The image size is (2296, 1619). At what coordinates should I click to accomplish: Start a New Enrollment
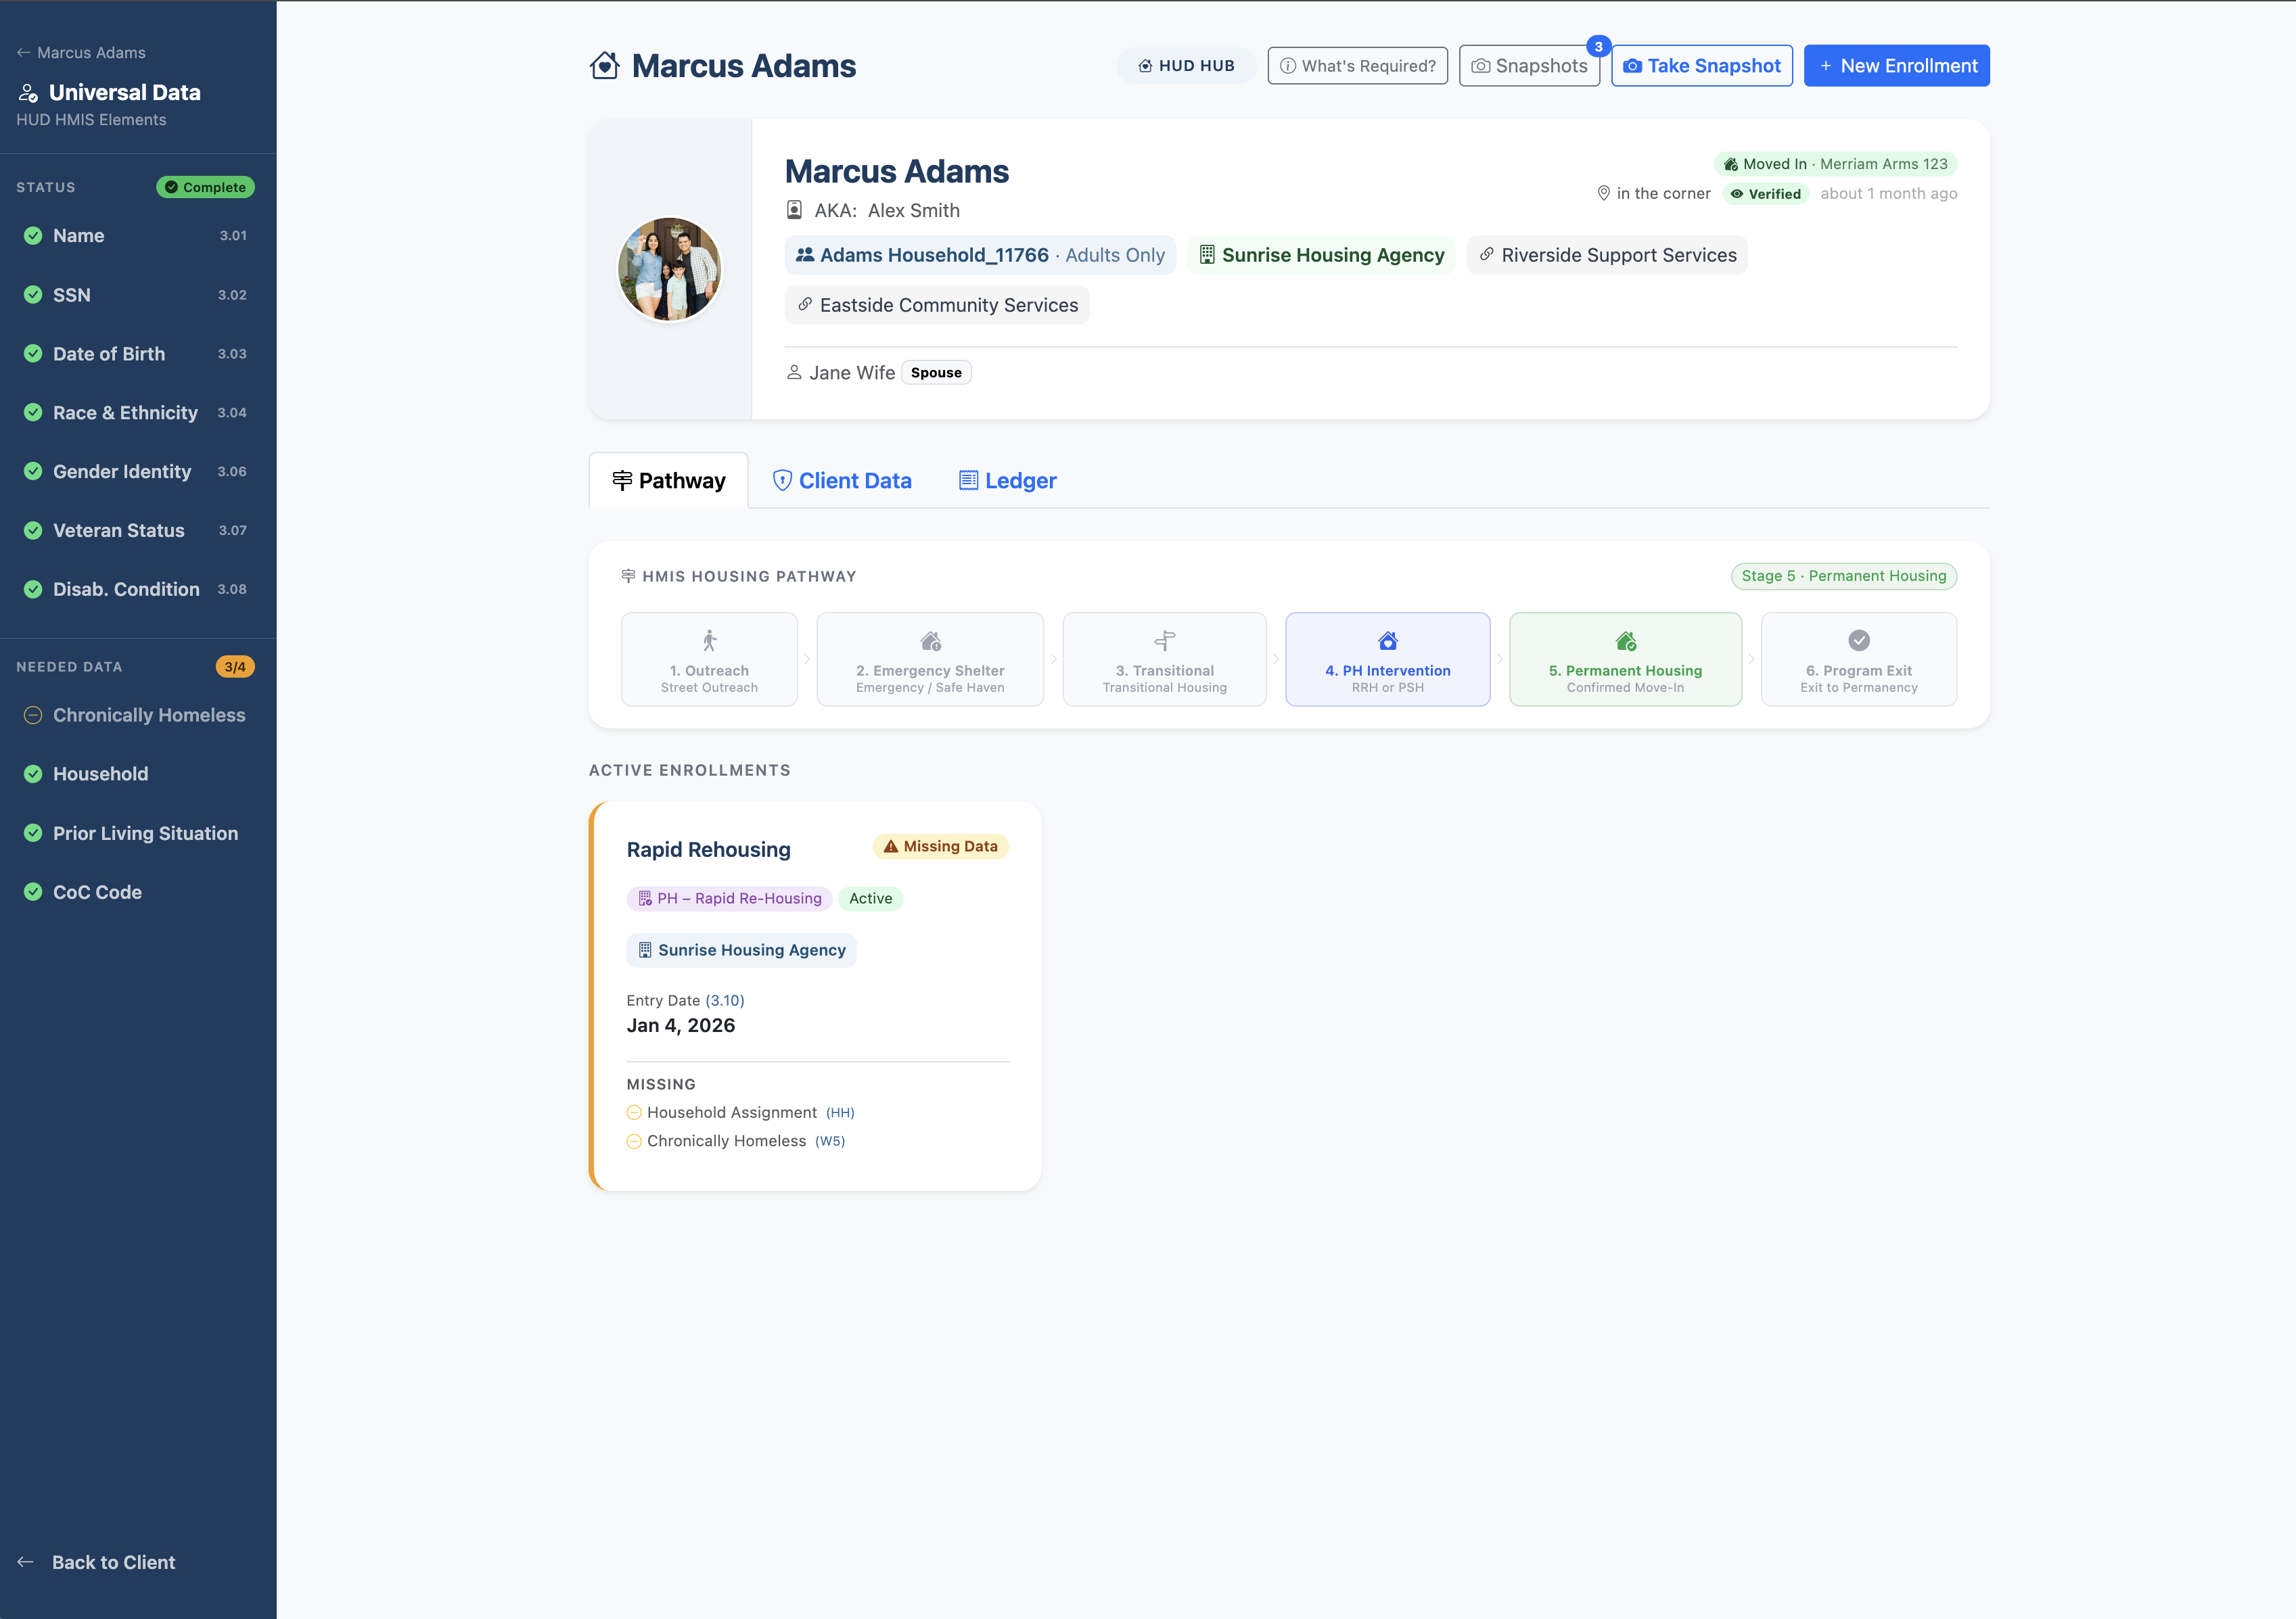pyautogui.click(x=1897, y=66)
